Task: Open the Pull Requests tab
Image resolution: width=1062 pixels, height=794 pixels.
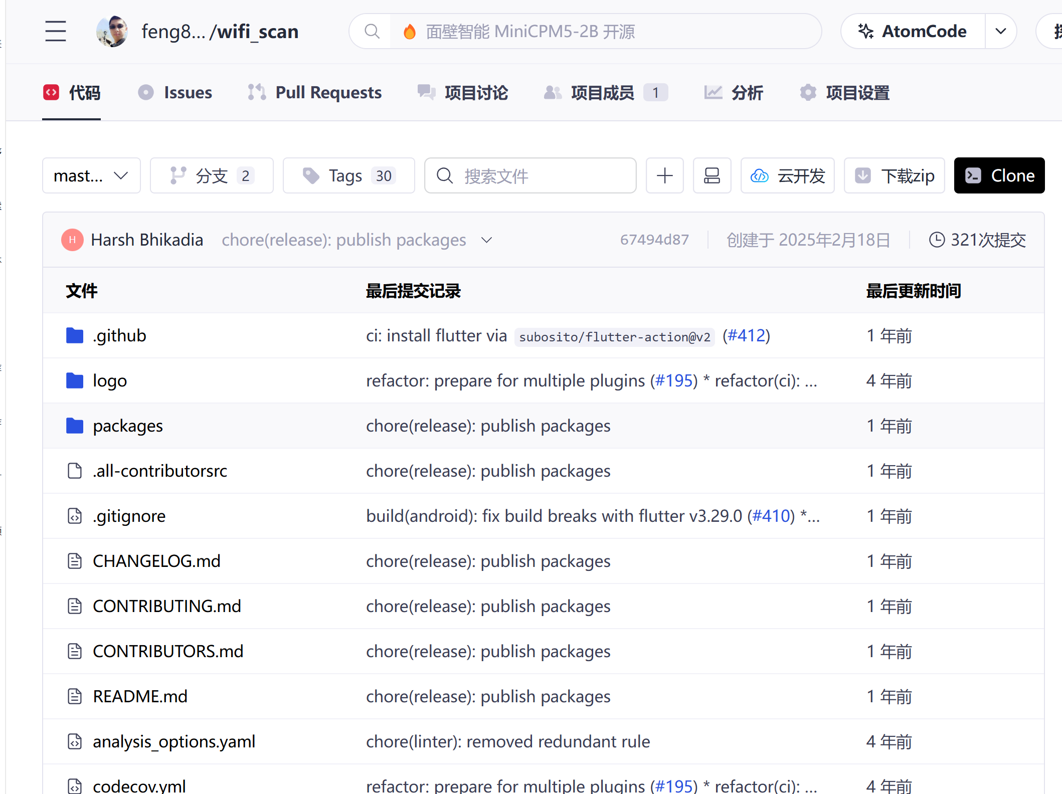Action: click(x=315, y=93)
